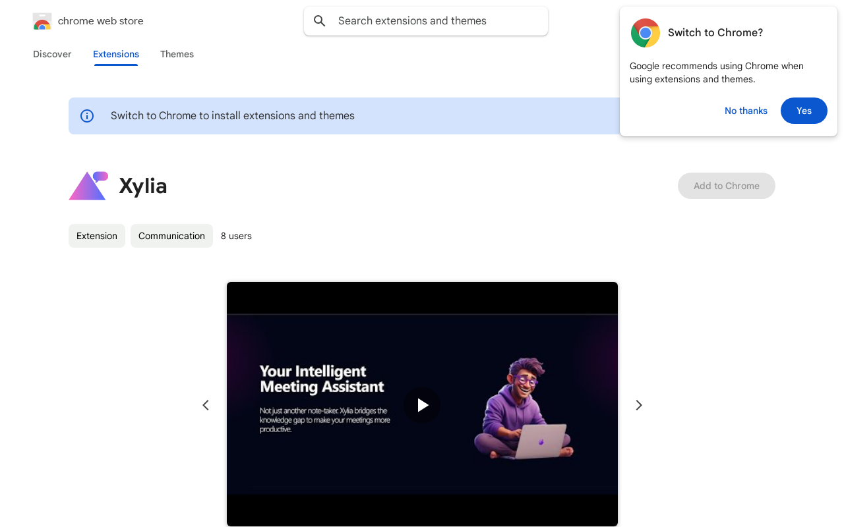The height and width of the screenshot is (527, 844).
Task: Select the Extensions tab
Action: pyautogui.click(x=116, y=54)
